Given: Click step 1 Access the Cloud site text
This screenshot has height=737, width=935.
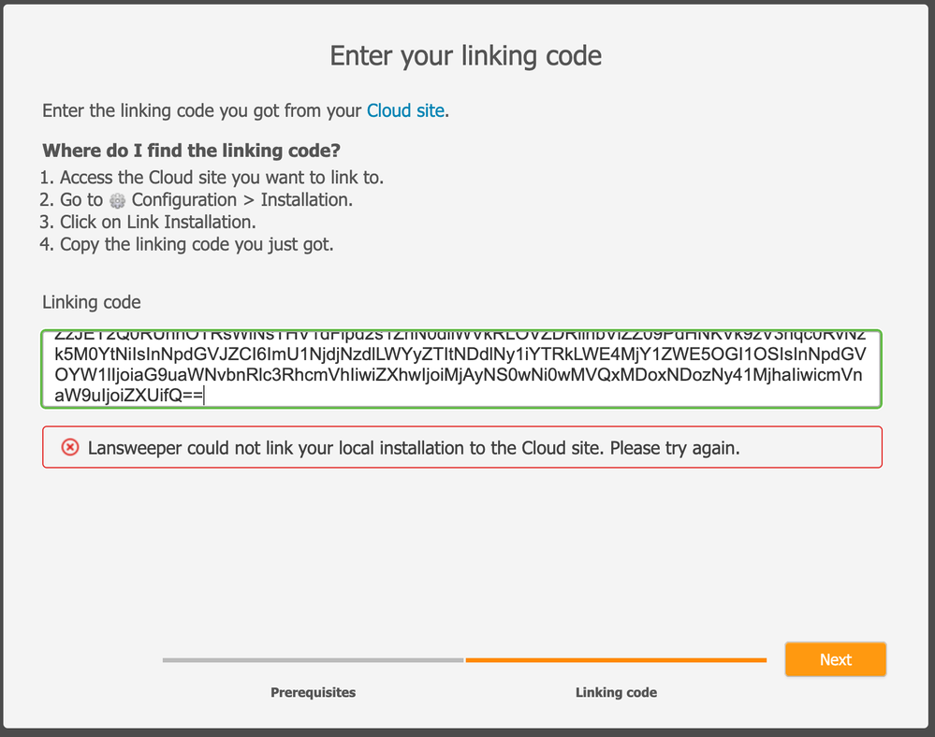Looking at the screenshot, I should (x=212, y=178).
